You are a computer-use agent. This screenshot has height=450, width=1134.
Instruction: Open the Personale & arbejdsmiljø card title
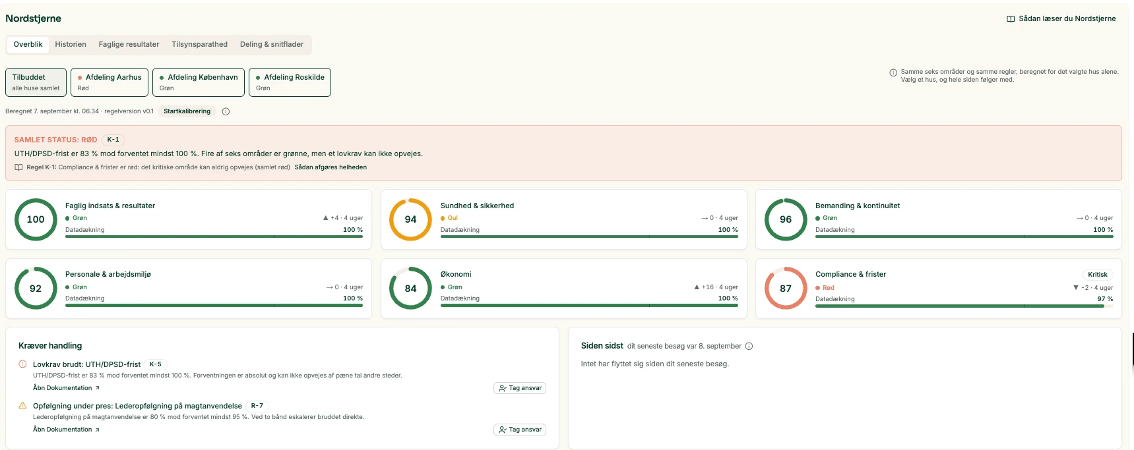pos(108,274)
